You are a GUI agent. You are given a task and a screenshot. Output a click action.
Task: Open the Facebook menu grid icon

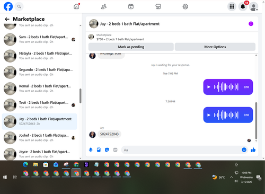(x=232, y=6)
